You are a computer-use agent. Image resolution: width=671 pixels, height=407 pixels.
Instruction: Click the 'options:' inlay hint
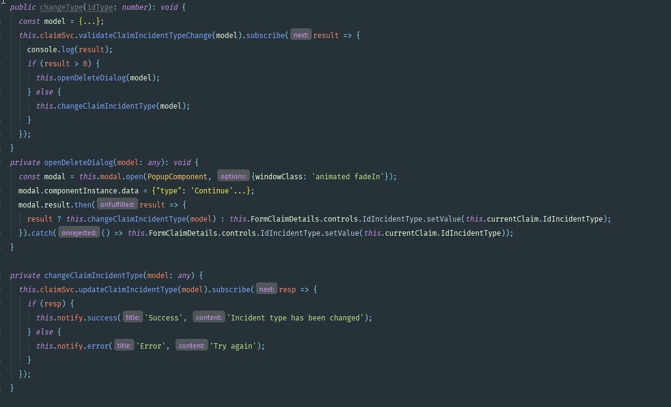pyautogui.click(x=233, y=176)
